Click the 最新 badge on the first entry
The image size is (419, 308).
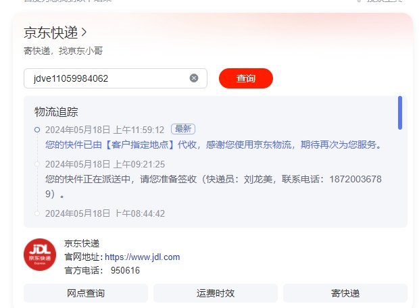183,129
